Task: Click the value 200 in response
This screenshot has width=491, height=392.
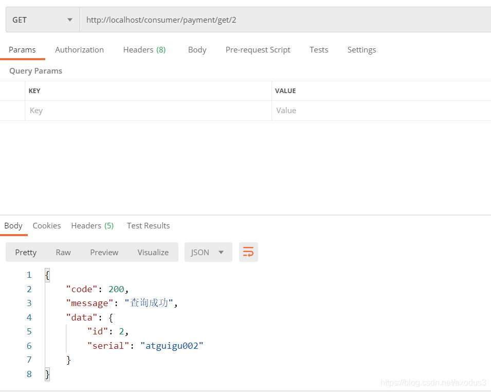Action: [116, 289]
